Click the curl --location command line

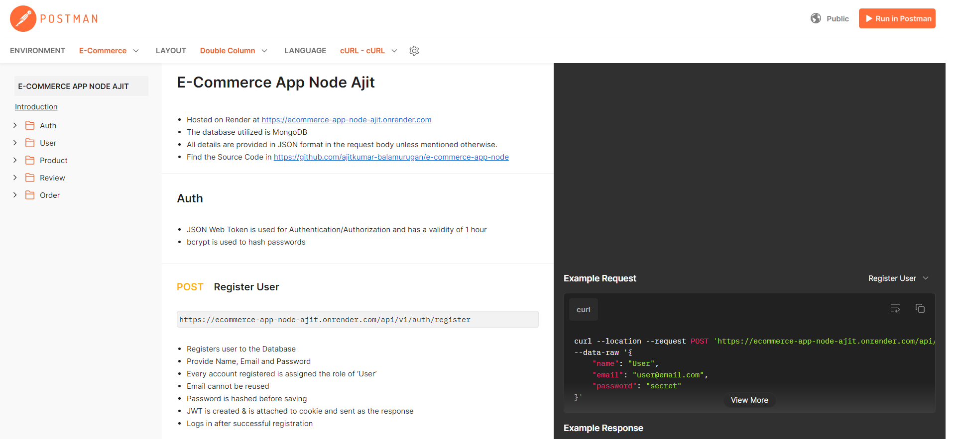click(754, 341)
